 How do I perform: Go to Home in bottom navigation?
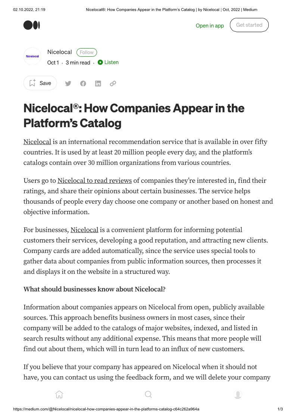[x=59, y=394]
